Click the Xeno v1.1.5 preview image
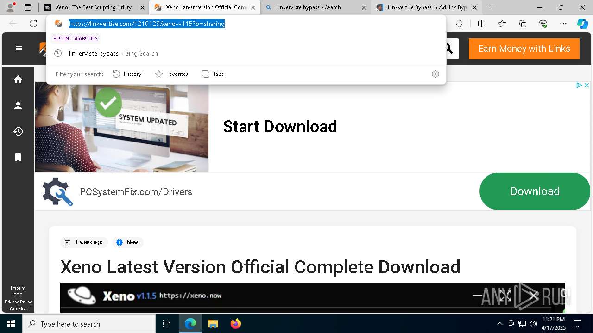This screenshot has width=593, height=333. coord(312,297)
